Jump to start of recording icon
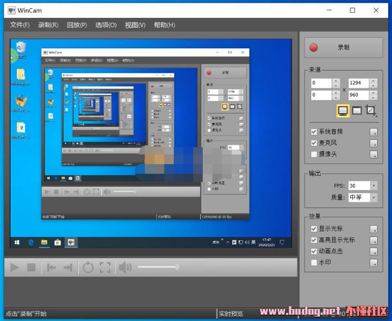The width and height of the screenshot is (392, 321). [52, 267]
